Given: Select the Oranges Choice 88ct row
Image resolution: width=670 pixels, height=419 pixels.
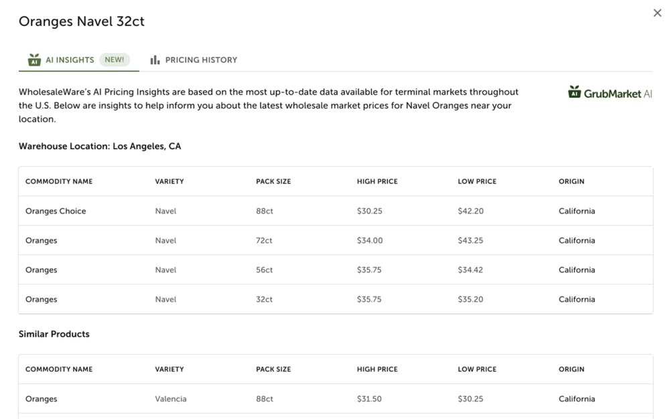Looking at the screenshot, I should 336,211.
